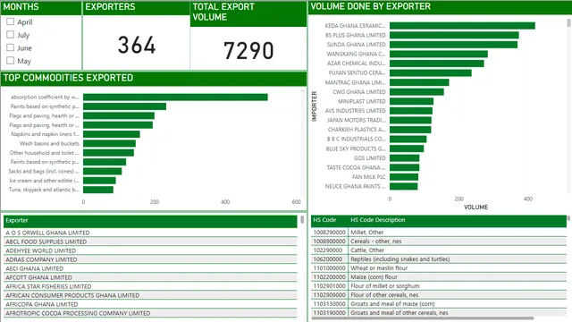Click AFRICA STAR FISHERIES LIMITED row
The height and width of the screenshot is (322, 572).
[x=150, y=286]
